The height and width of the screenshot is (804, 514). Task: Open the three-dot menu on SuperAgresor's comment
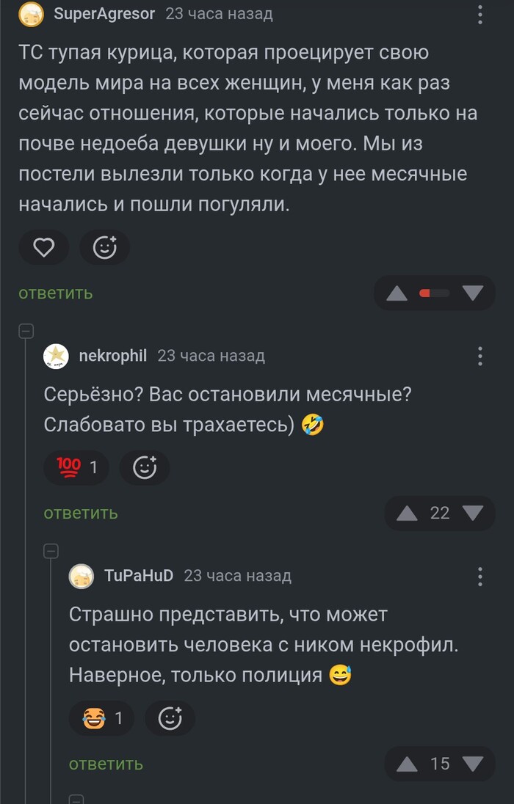click(x=481, y=15)
